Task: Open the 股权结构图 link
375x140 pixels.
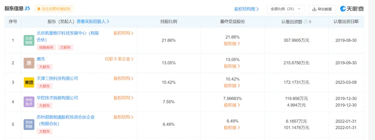Action: pos(247,9)
